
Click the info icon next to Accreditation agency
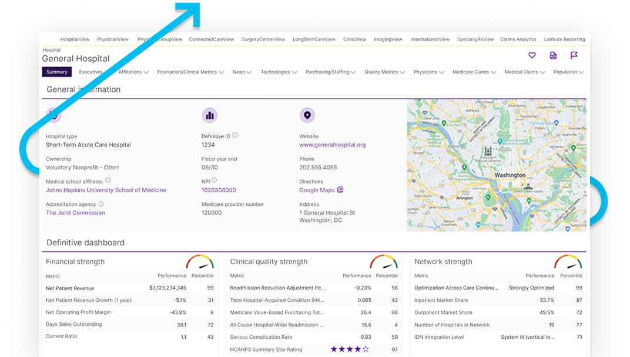(x=100, y=204)
